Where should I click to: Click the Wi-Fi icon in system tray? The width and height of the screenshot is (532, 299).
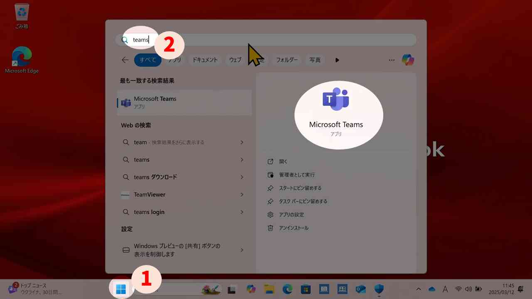[x=458, y=289]
